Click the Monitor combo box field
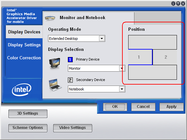Image resolution: width=187 pixels, height=140 pixels. coord(96,68)
